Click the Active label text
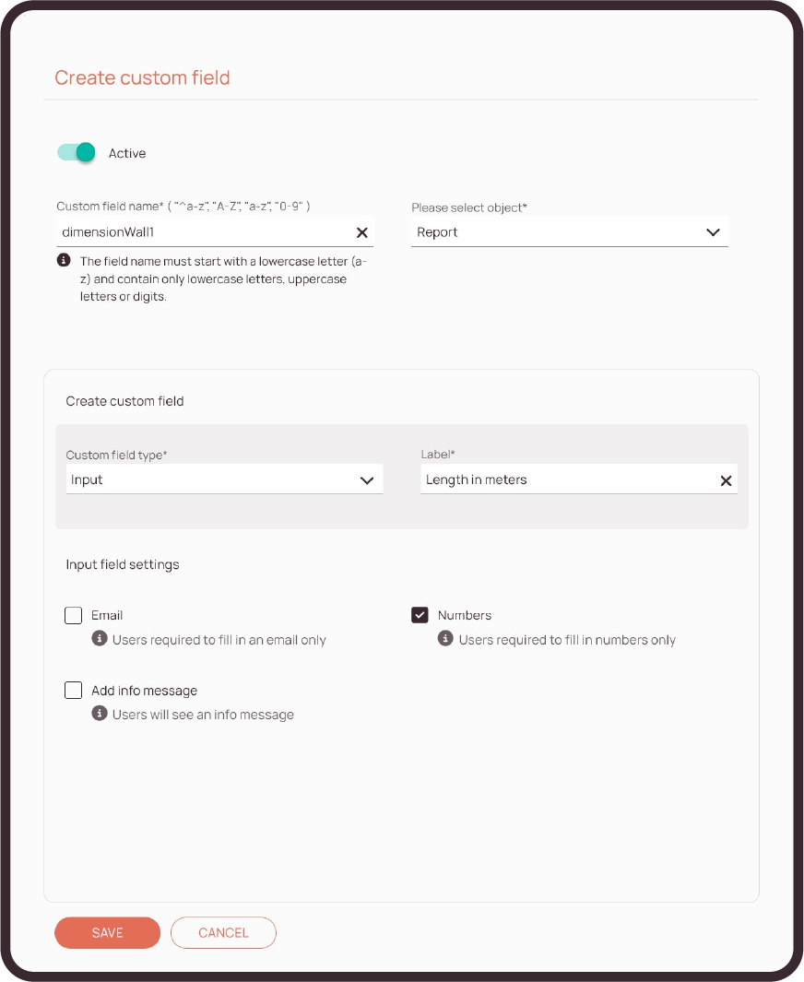The width and height of the screenshot is (804, 982). click(127, 153)
